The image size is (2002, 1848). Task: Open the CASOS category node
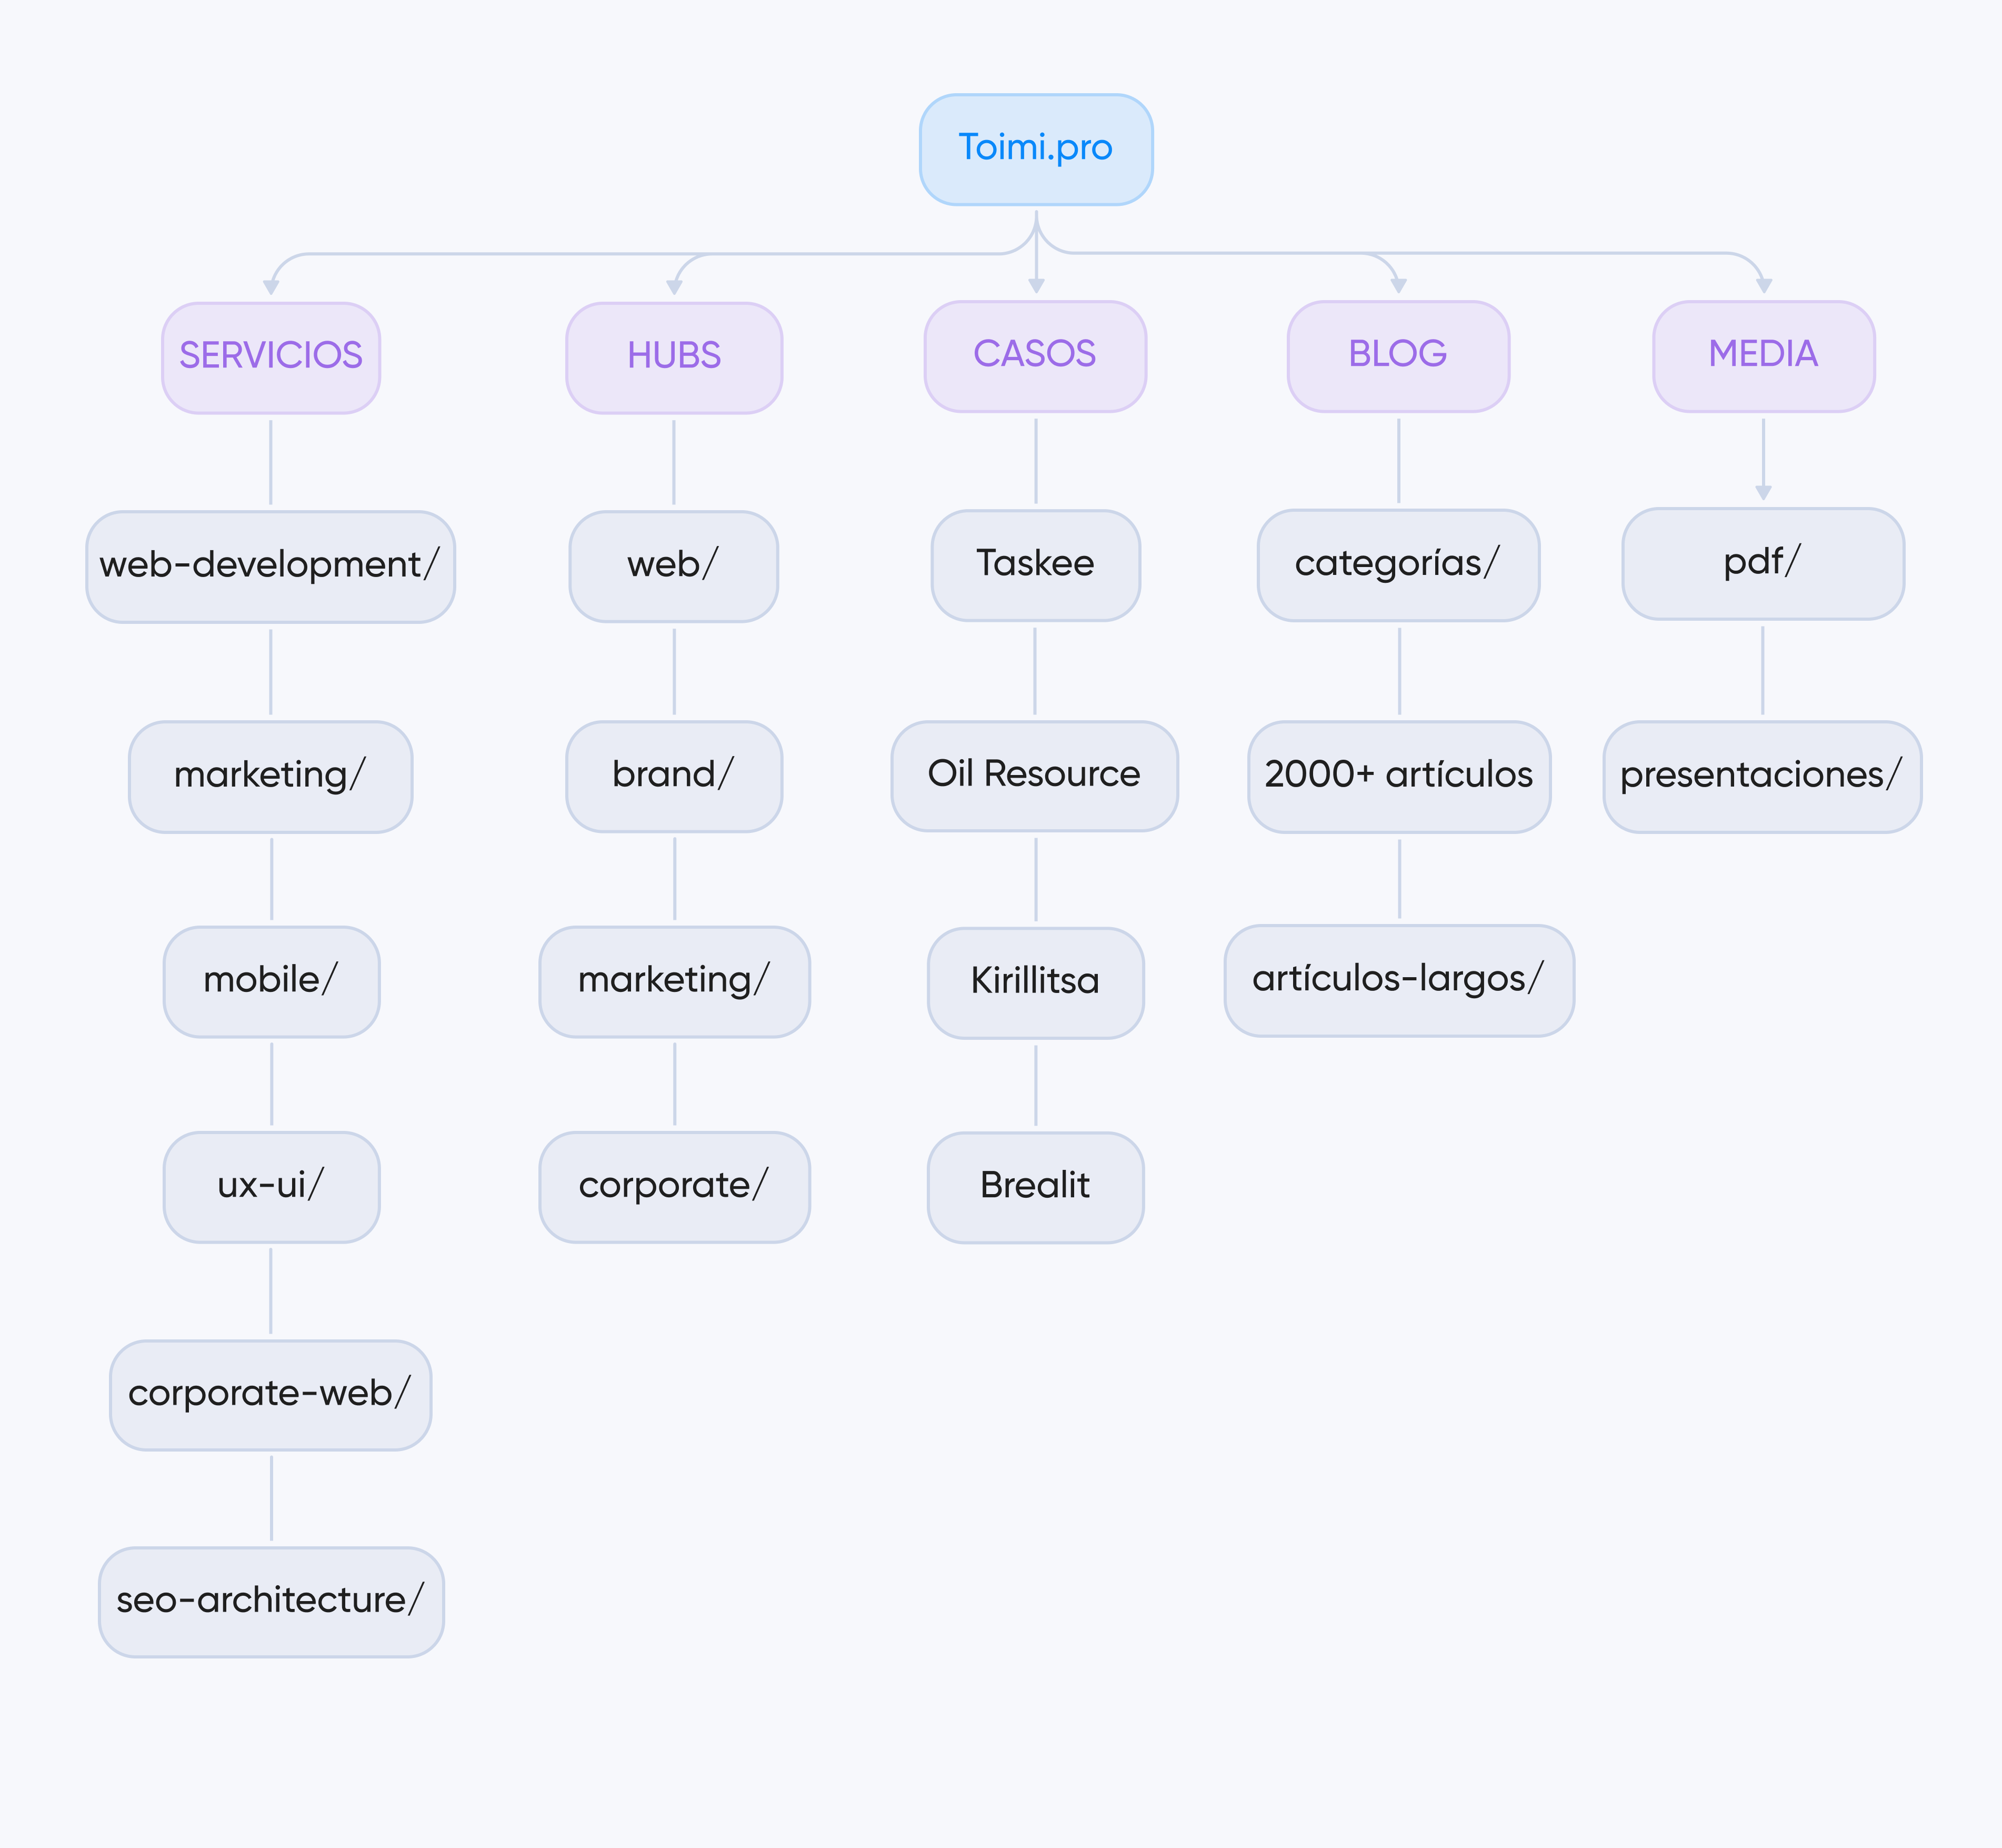1035,355
